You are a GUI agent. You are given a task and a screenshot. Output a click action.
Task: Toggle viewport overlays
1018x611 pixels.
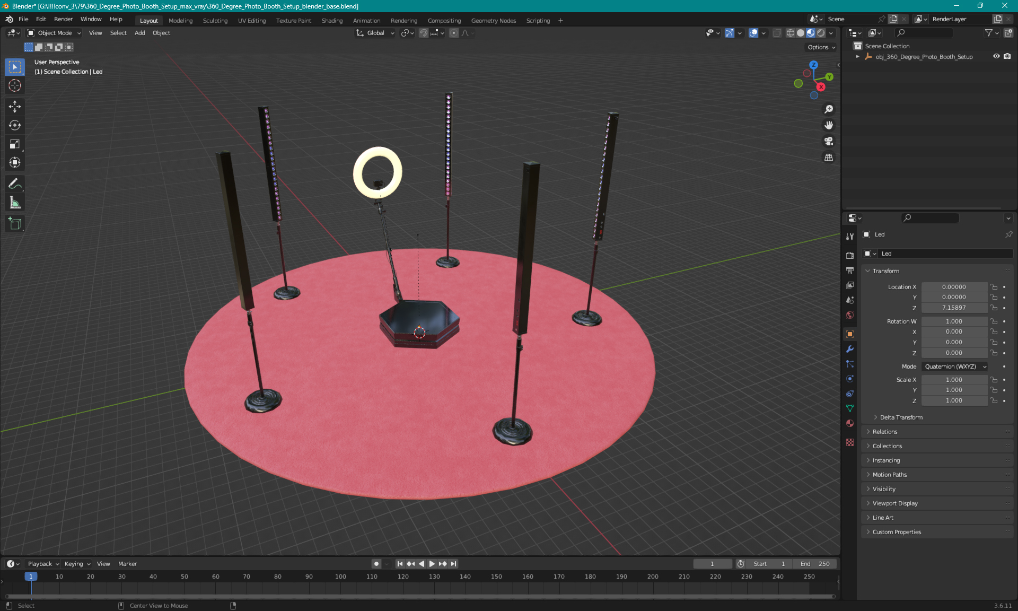[753, 33]
